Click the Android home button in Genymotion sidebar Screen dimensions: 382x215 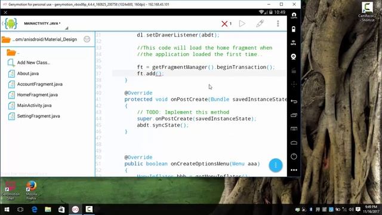[x=294, y=143]
